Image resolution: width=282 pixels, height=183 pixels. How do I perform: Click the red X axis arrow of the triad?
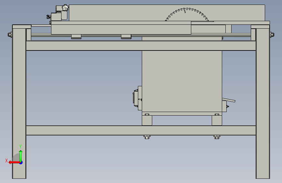coord(14,162)
